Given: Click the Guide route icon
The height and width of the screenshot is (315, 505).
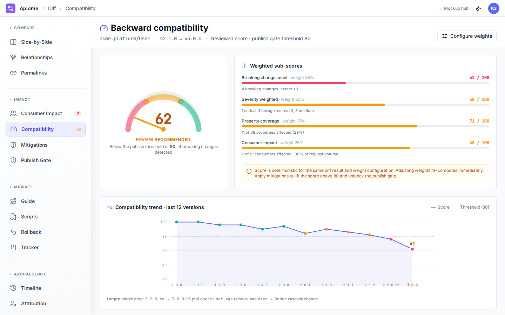Looking at the screenshot, I should [x=13, y=201].
